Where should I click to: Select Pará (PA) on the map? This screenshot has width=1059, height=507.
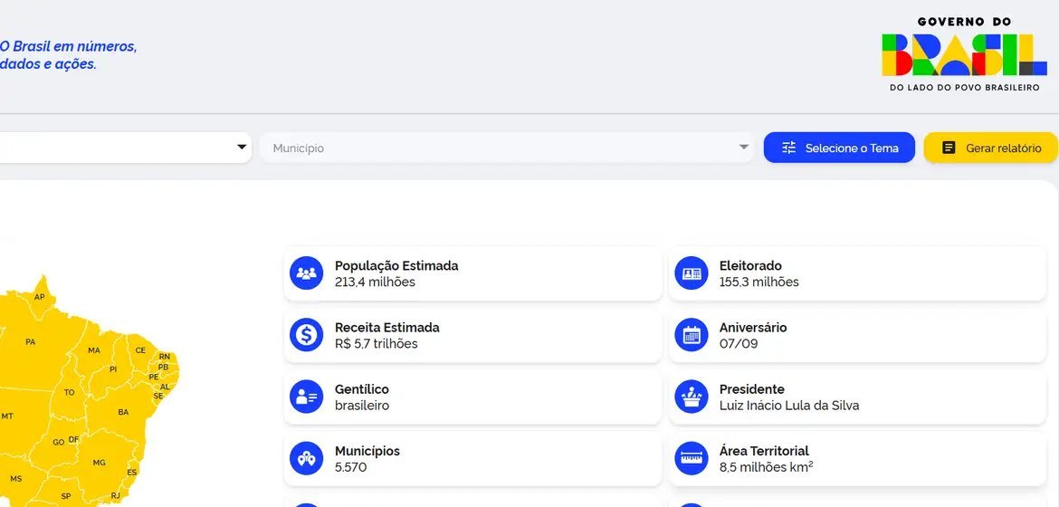pyautogui.click(x=31, y=342)
